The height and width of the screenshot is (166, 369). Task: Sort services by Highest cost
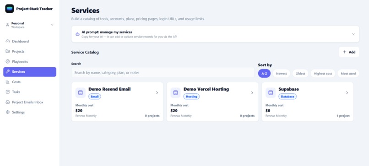323,74
